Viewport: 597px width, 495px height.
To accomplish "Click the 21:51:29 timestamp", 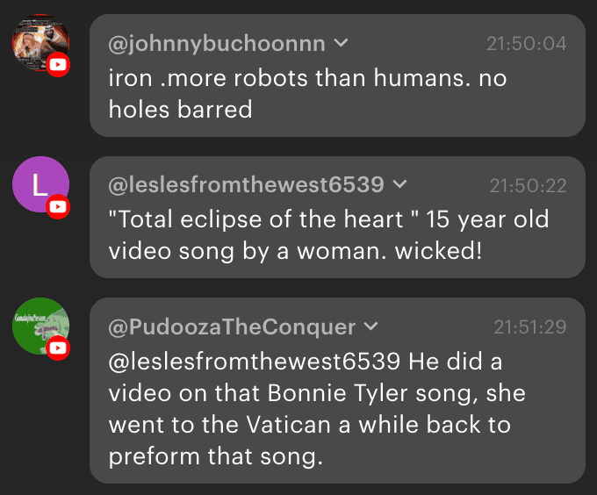I will (x=529, y=327).
